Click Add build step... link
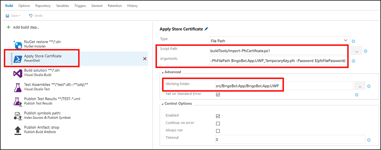 [x=26, y=27]
